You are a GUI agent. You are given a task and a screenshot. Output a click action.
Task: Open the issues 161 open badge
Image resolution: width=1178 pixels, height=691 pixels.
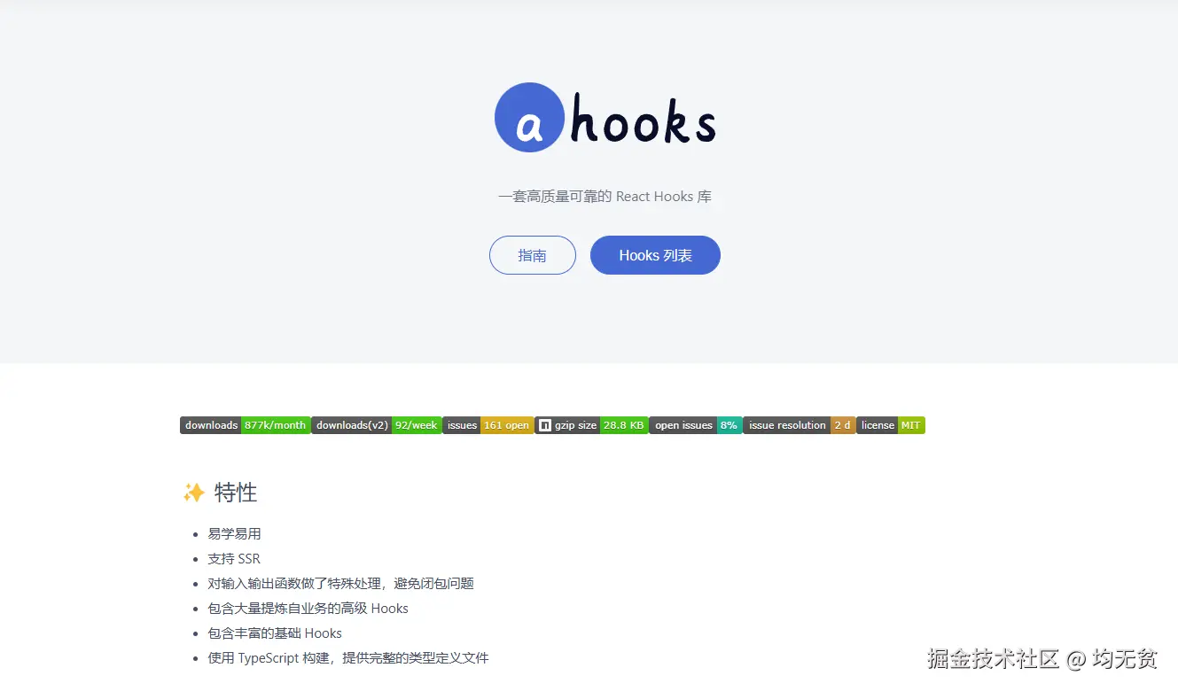click(488, 425)
